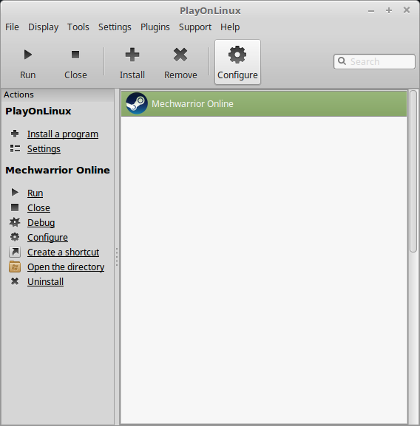Click the Remove cross icon in toolbar

(180, 55)
